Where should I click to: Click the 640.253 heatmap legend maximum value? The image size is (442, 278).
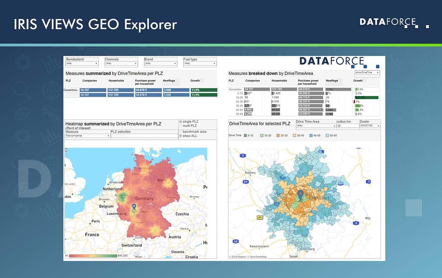click(123, 256)
